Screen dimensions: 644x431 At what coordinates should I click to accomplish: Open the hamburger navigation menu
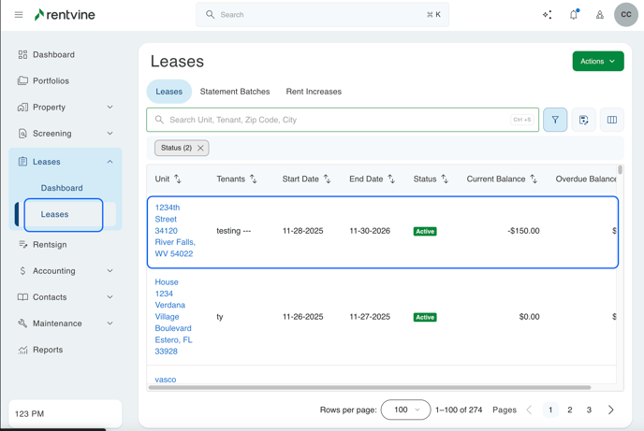tap(19, 15)
